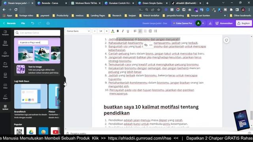This screenshot has width=253, height=142.
Task: Change the text alignment
Action: (135, 31)
